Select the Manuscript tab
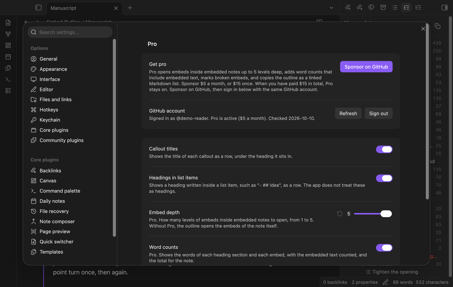This screenshot has height=287, width=453. (84, 8)
